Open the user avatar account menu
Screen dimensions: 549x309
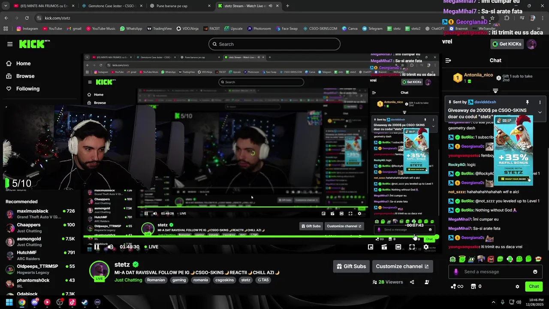pyautogui.click(x=531, y=44)
